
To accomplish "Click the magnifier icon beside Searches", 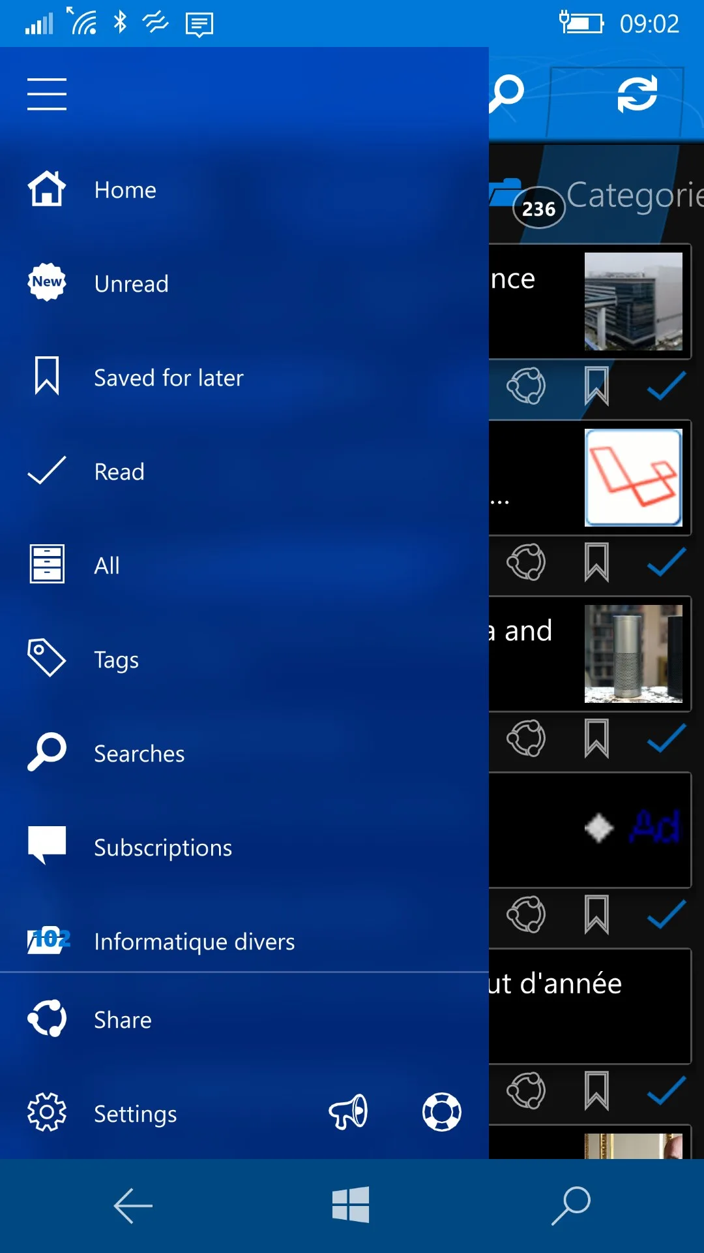I will point(47,752).
